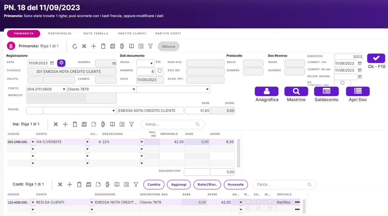Click the filter funnel icon in Primanota toolbar

[150, 46]
